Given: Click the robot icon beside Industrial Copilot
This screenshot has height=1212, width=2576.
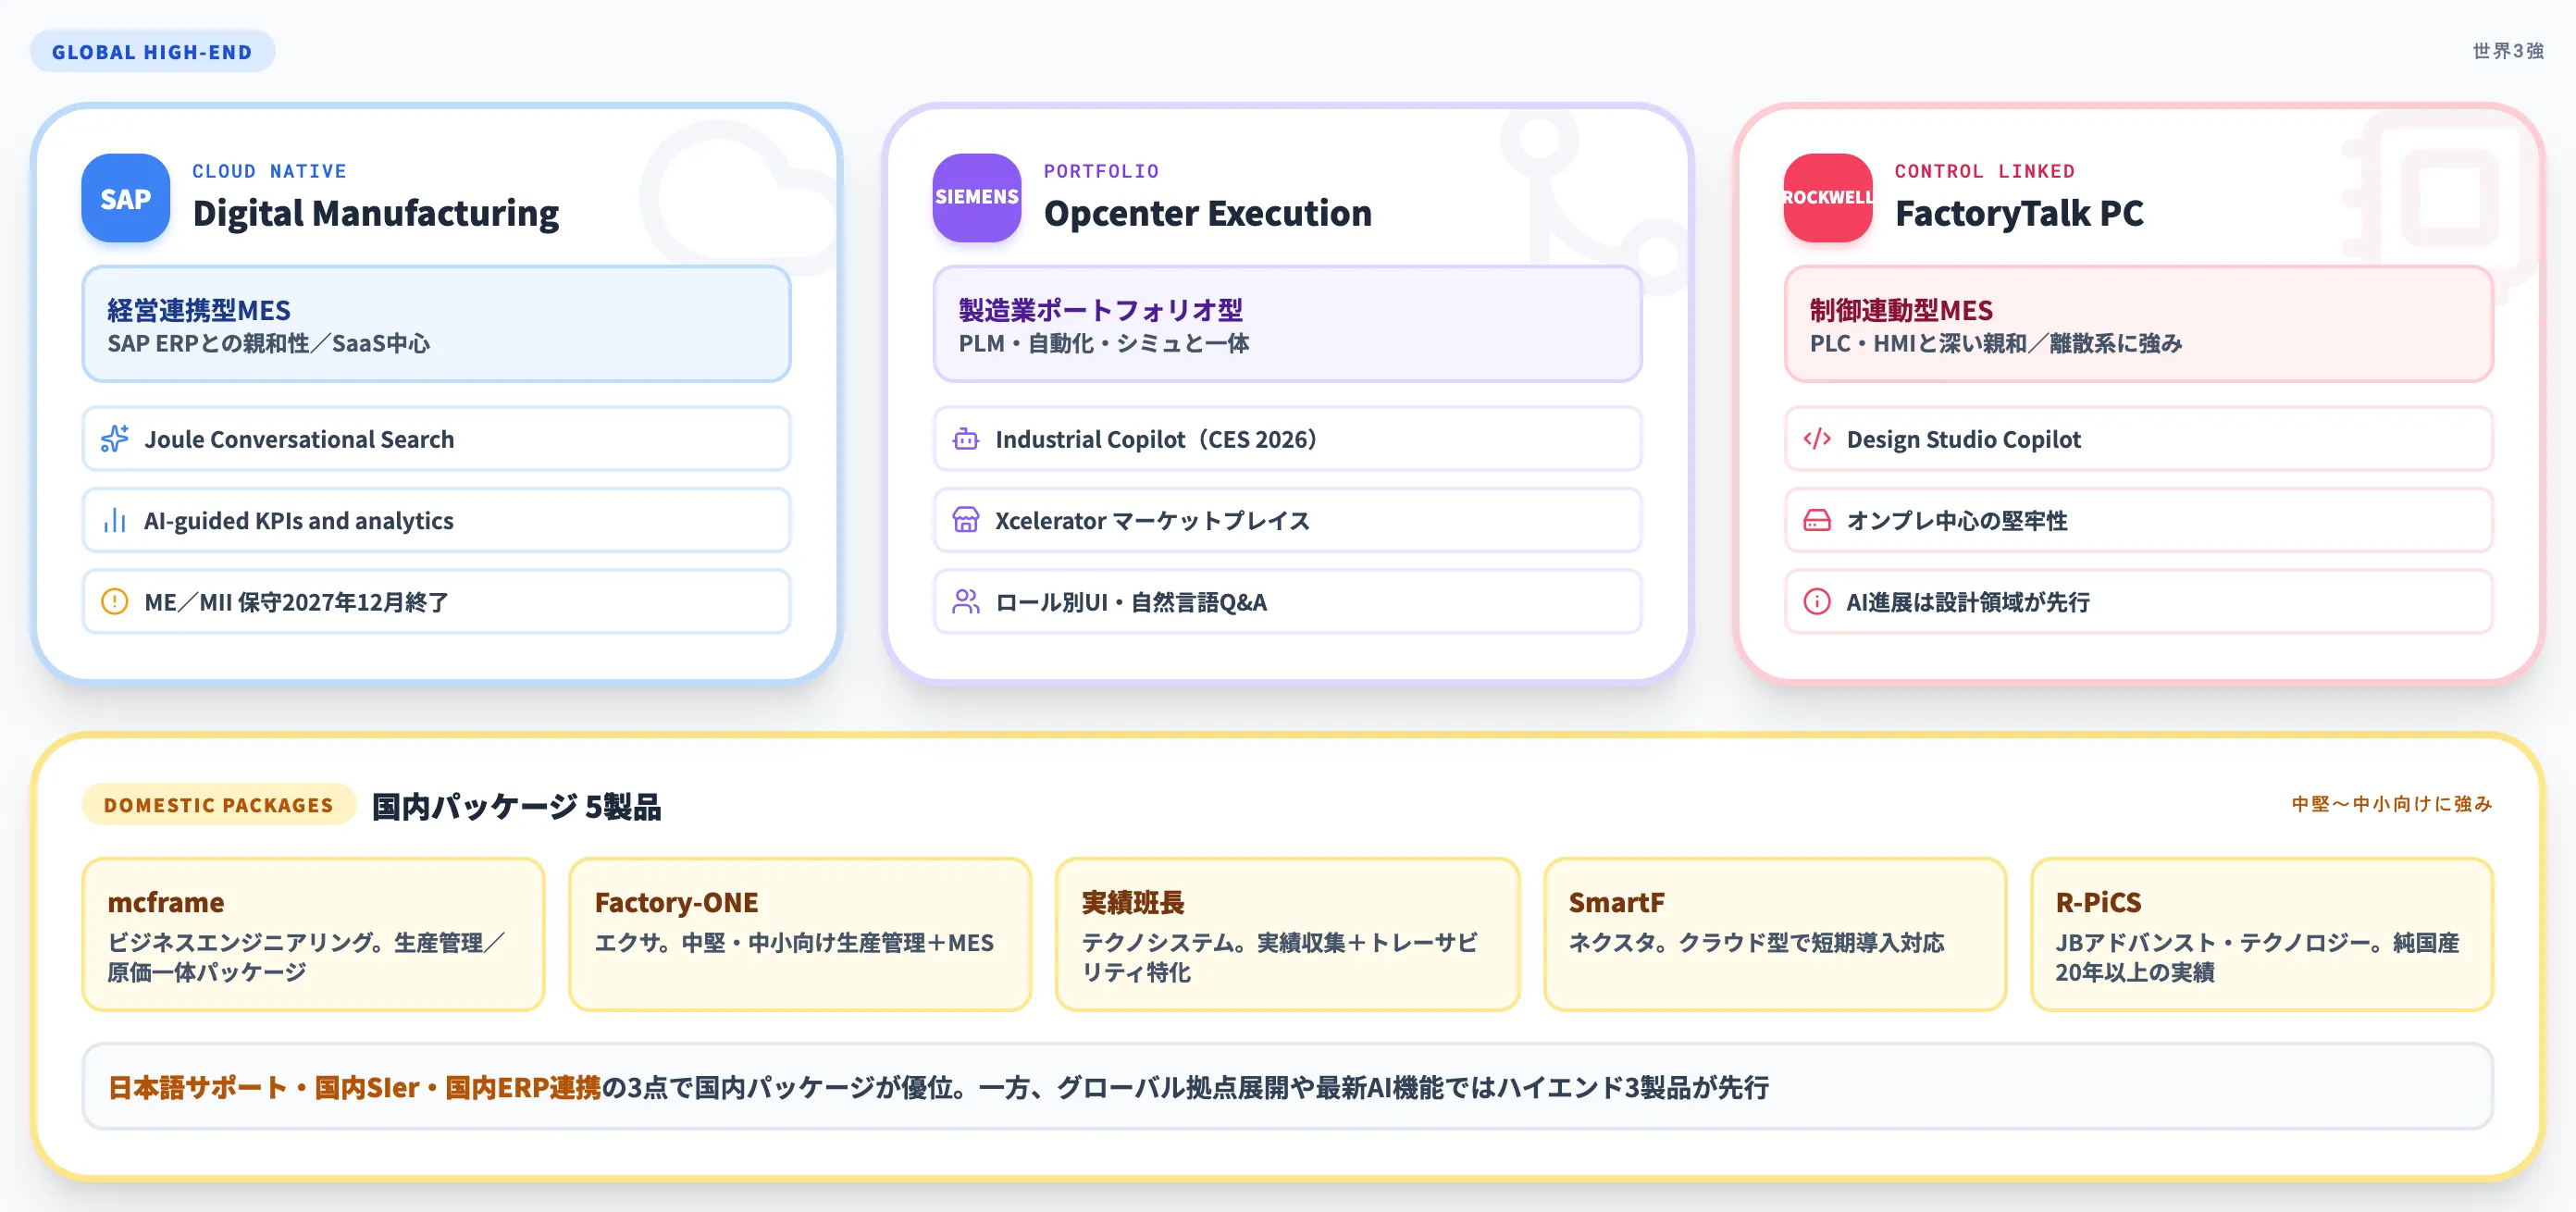Looking at the screenshot, I should coord(965,439).
